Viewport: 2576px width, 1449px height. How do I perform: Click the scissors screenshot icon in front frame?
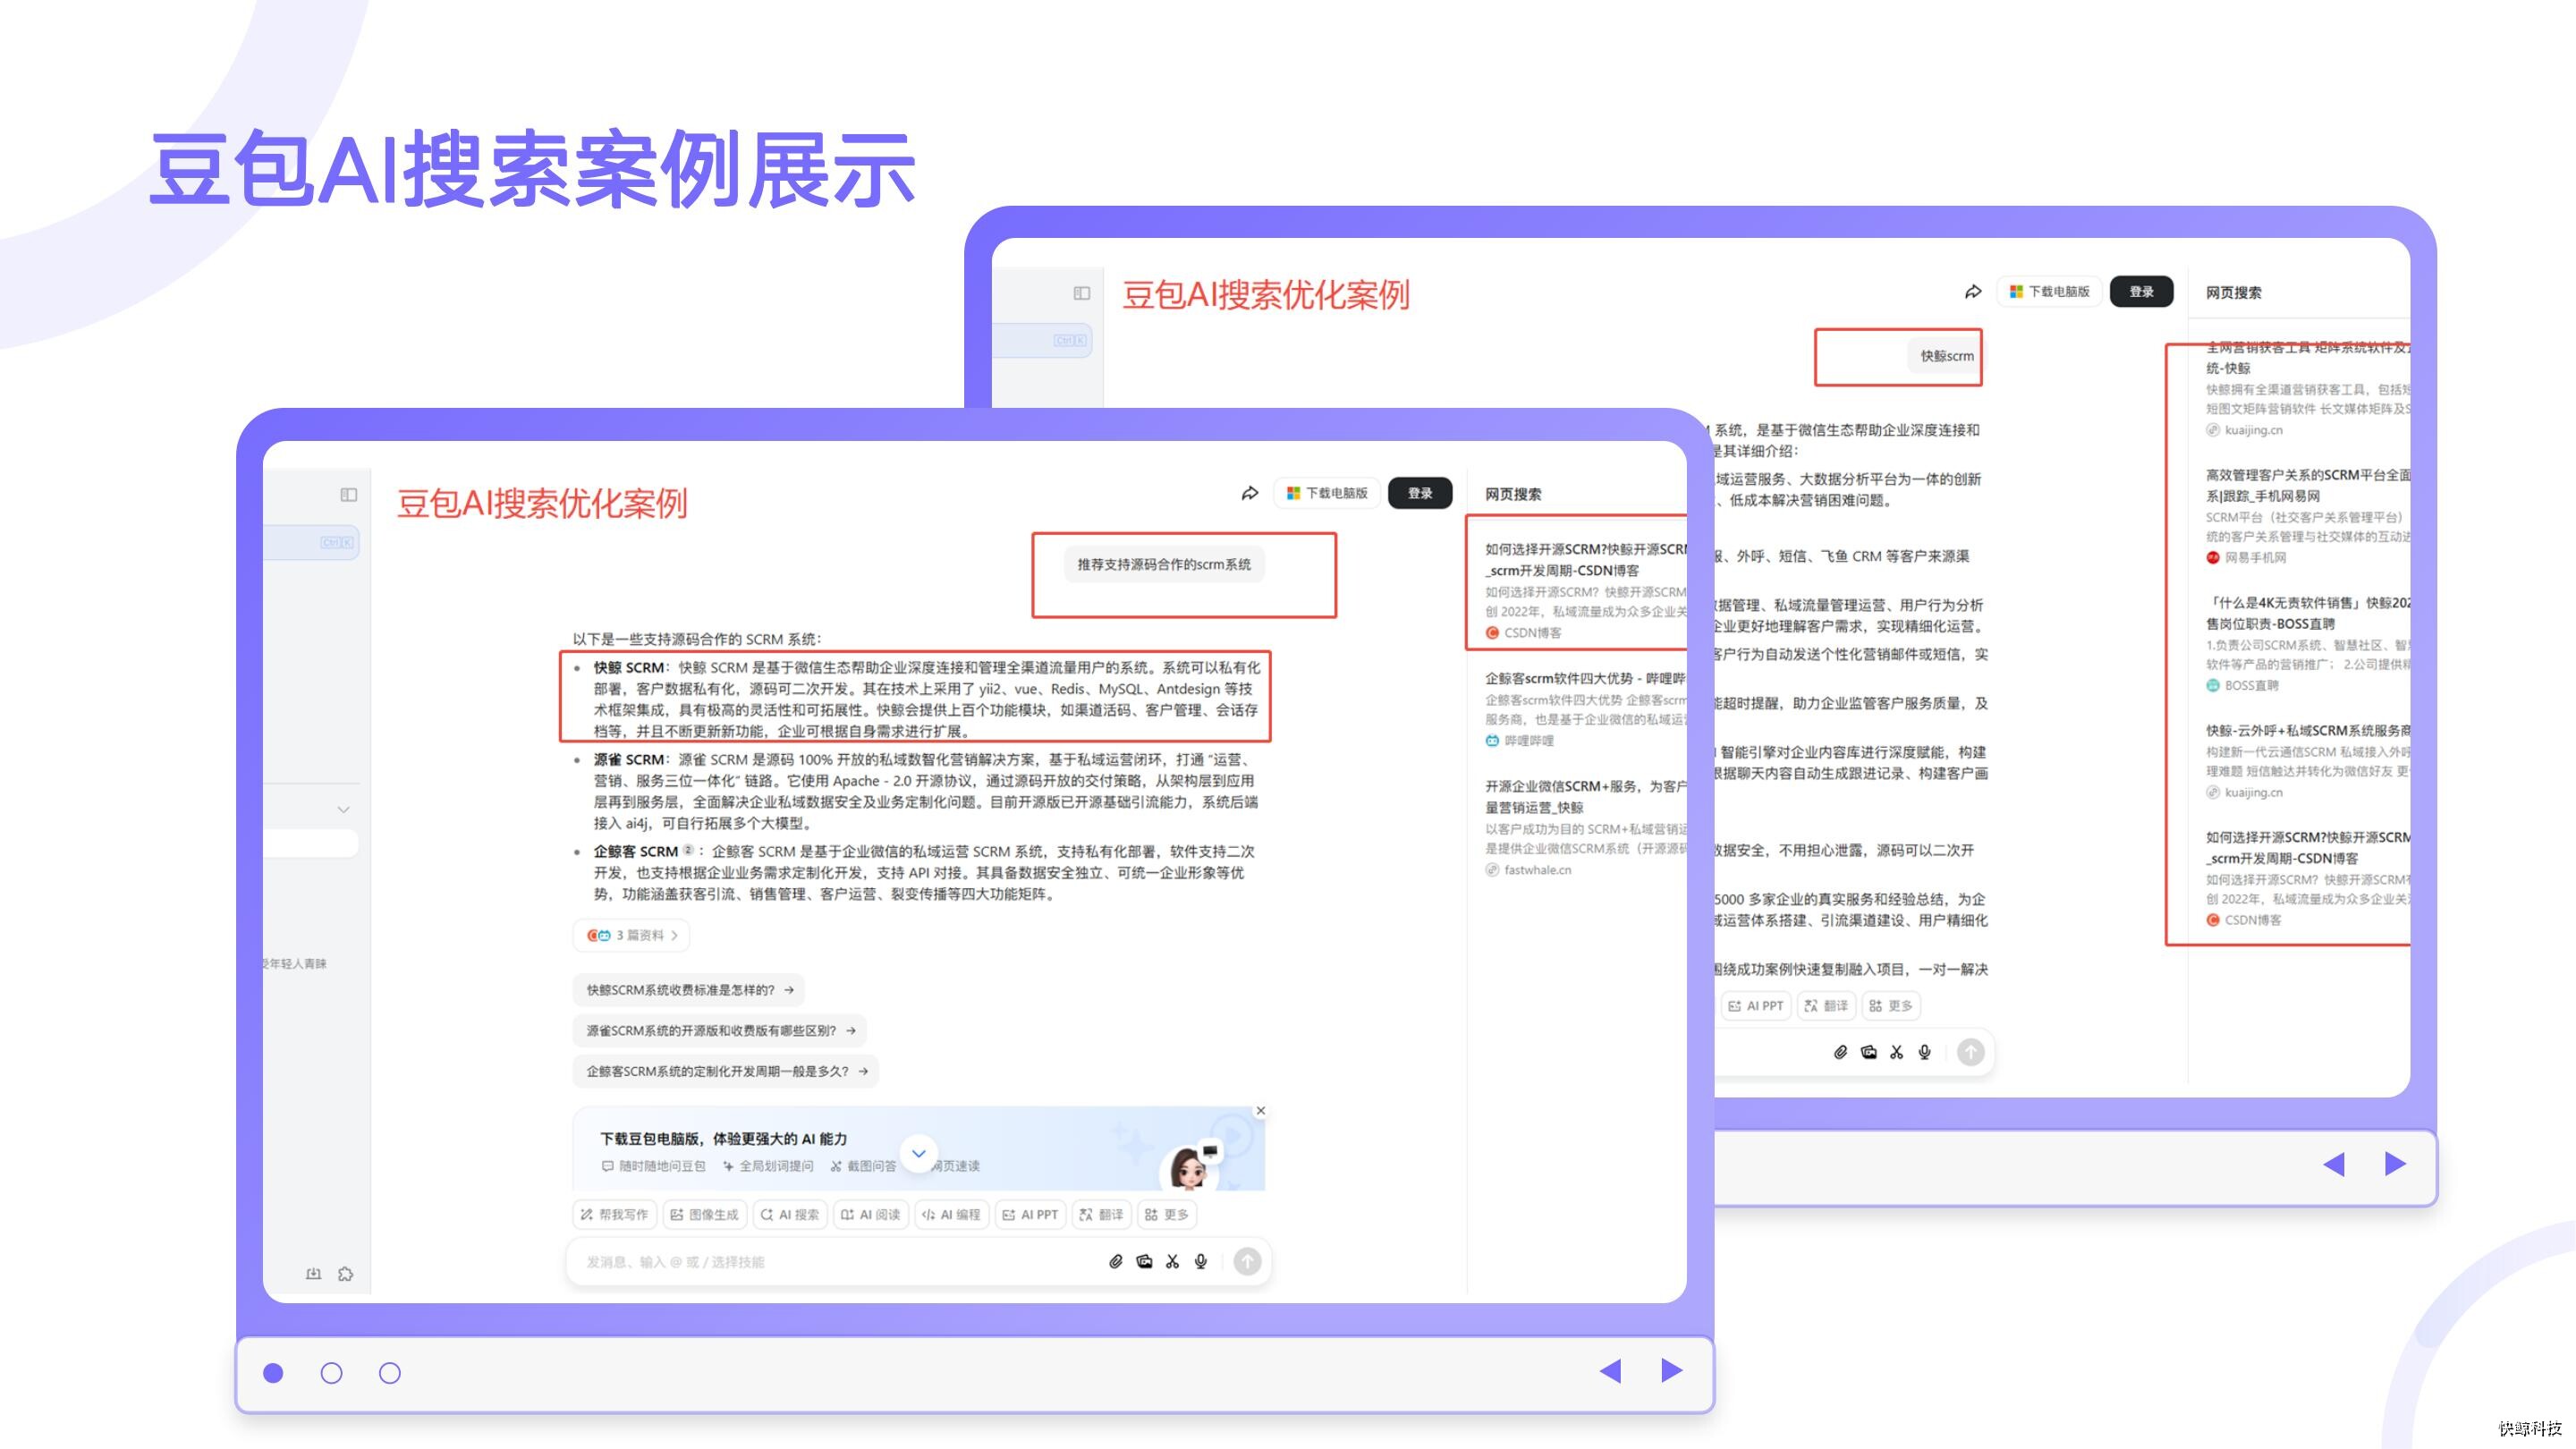(1172, 1261)
